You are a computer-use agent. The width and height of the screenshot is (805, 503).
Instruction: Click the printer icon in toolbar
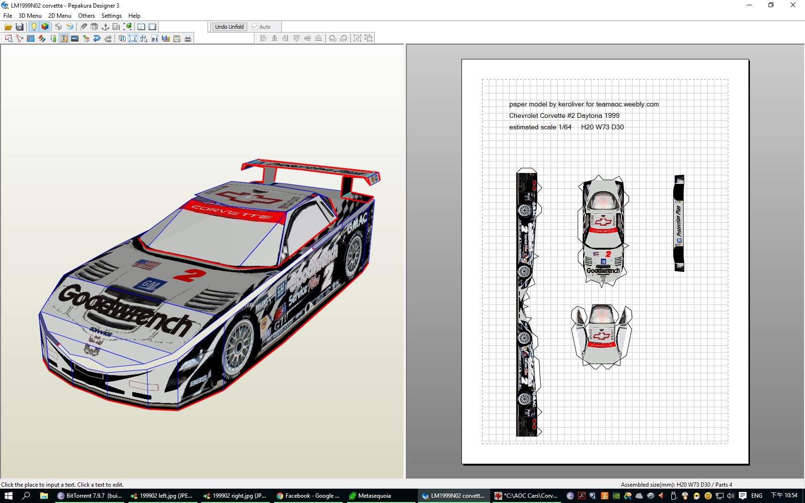pyautogui.click(x=188, y=38)
